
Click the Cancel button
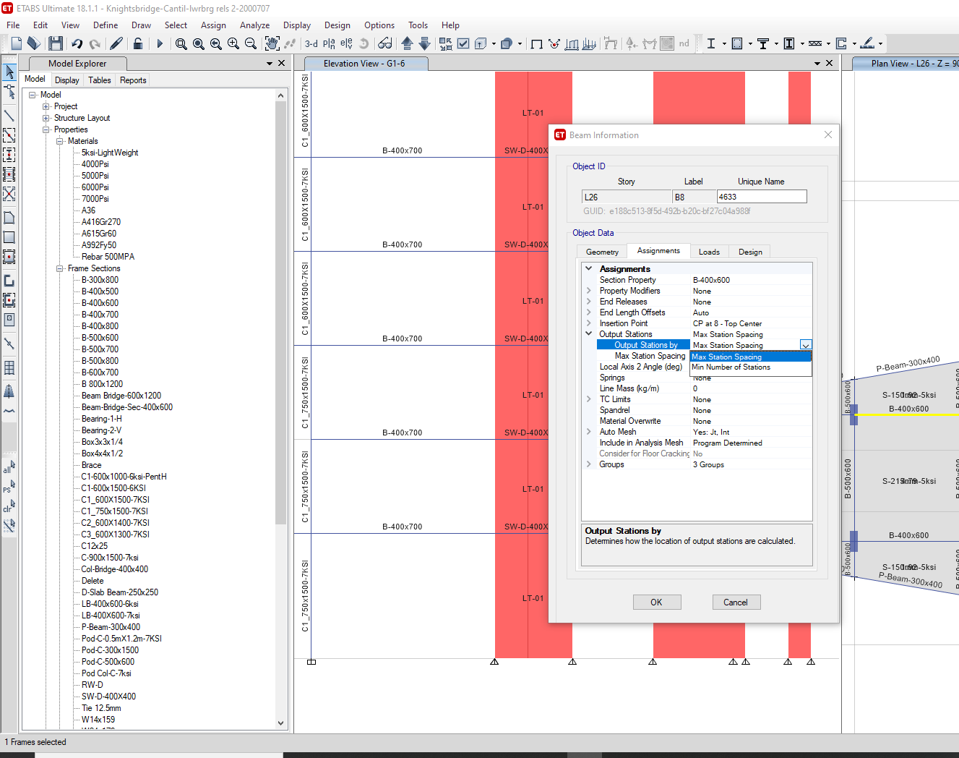736,602
